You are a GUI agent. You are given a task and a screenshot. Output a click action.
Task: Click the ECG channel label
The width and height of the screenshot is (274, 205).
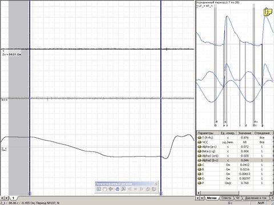click(x=5, y=100)
